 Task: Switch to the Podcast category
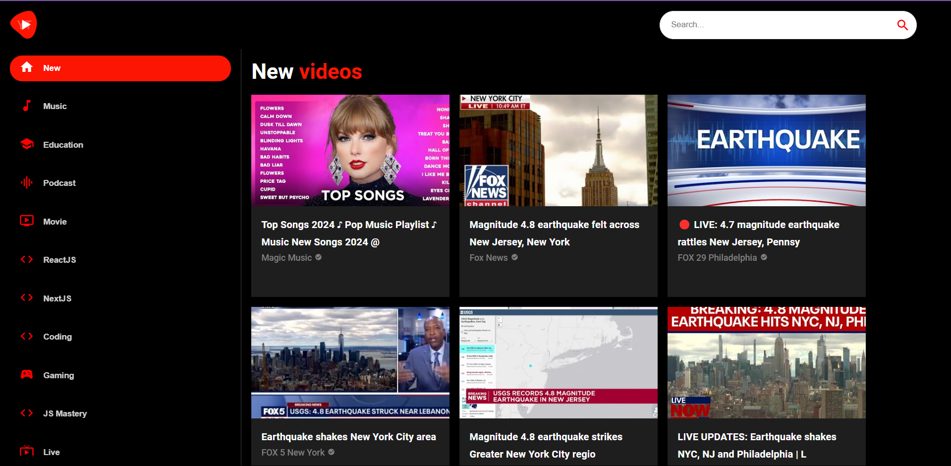120,183
